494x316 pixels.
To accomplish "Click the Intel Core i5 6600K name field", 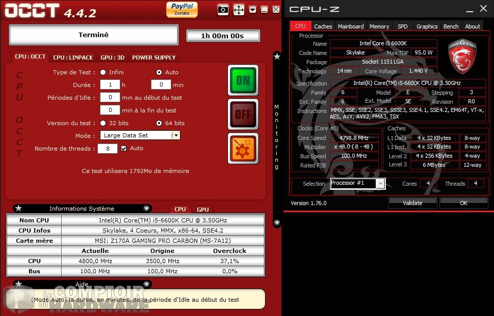I will (x=383, y=43).
